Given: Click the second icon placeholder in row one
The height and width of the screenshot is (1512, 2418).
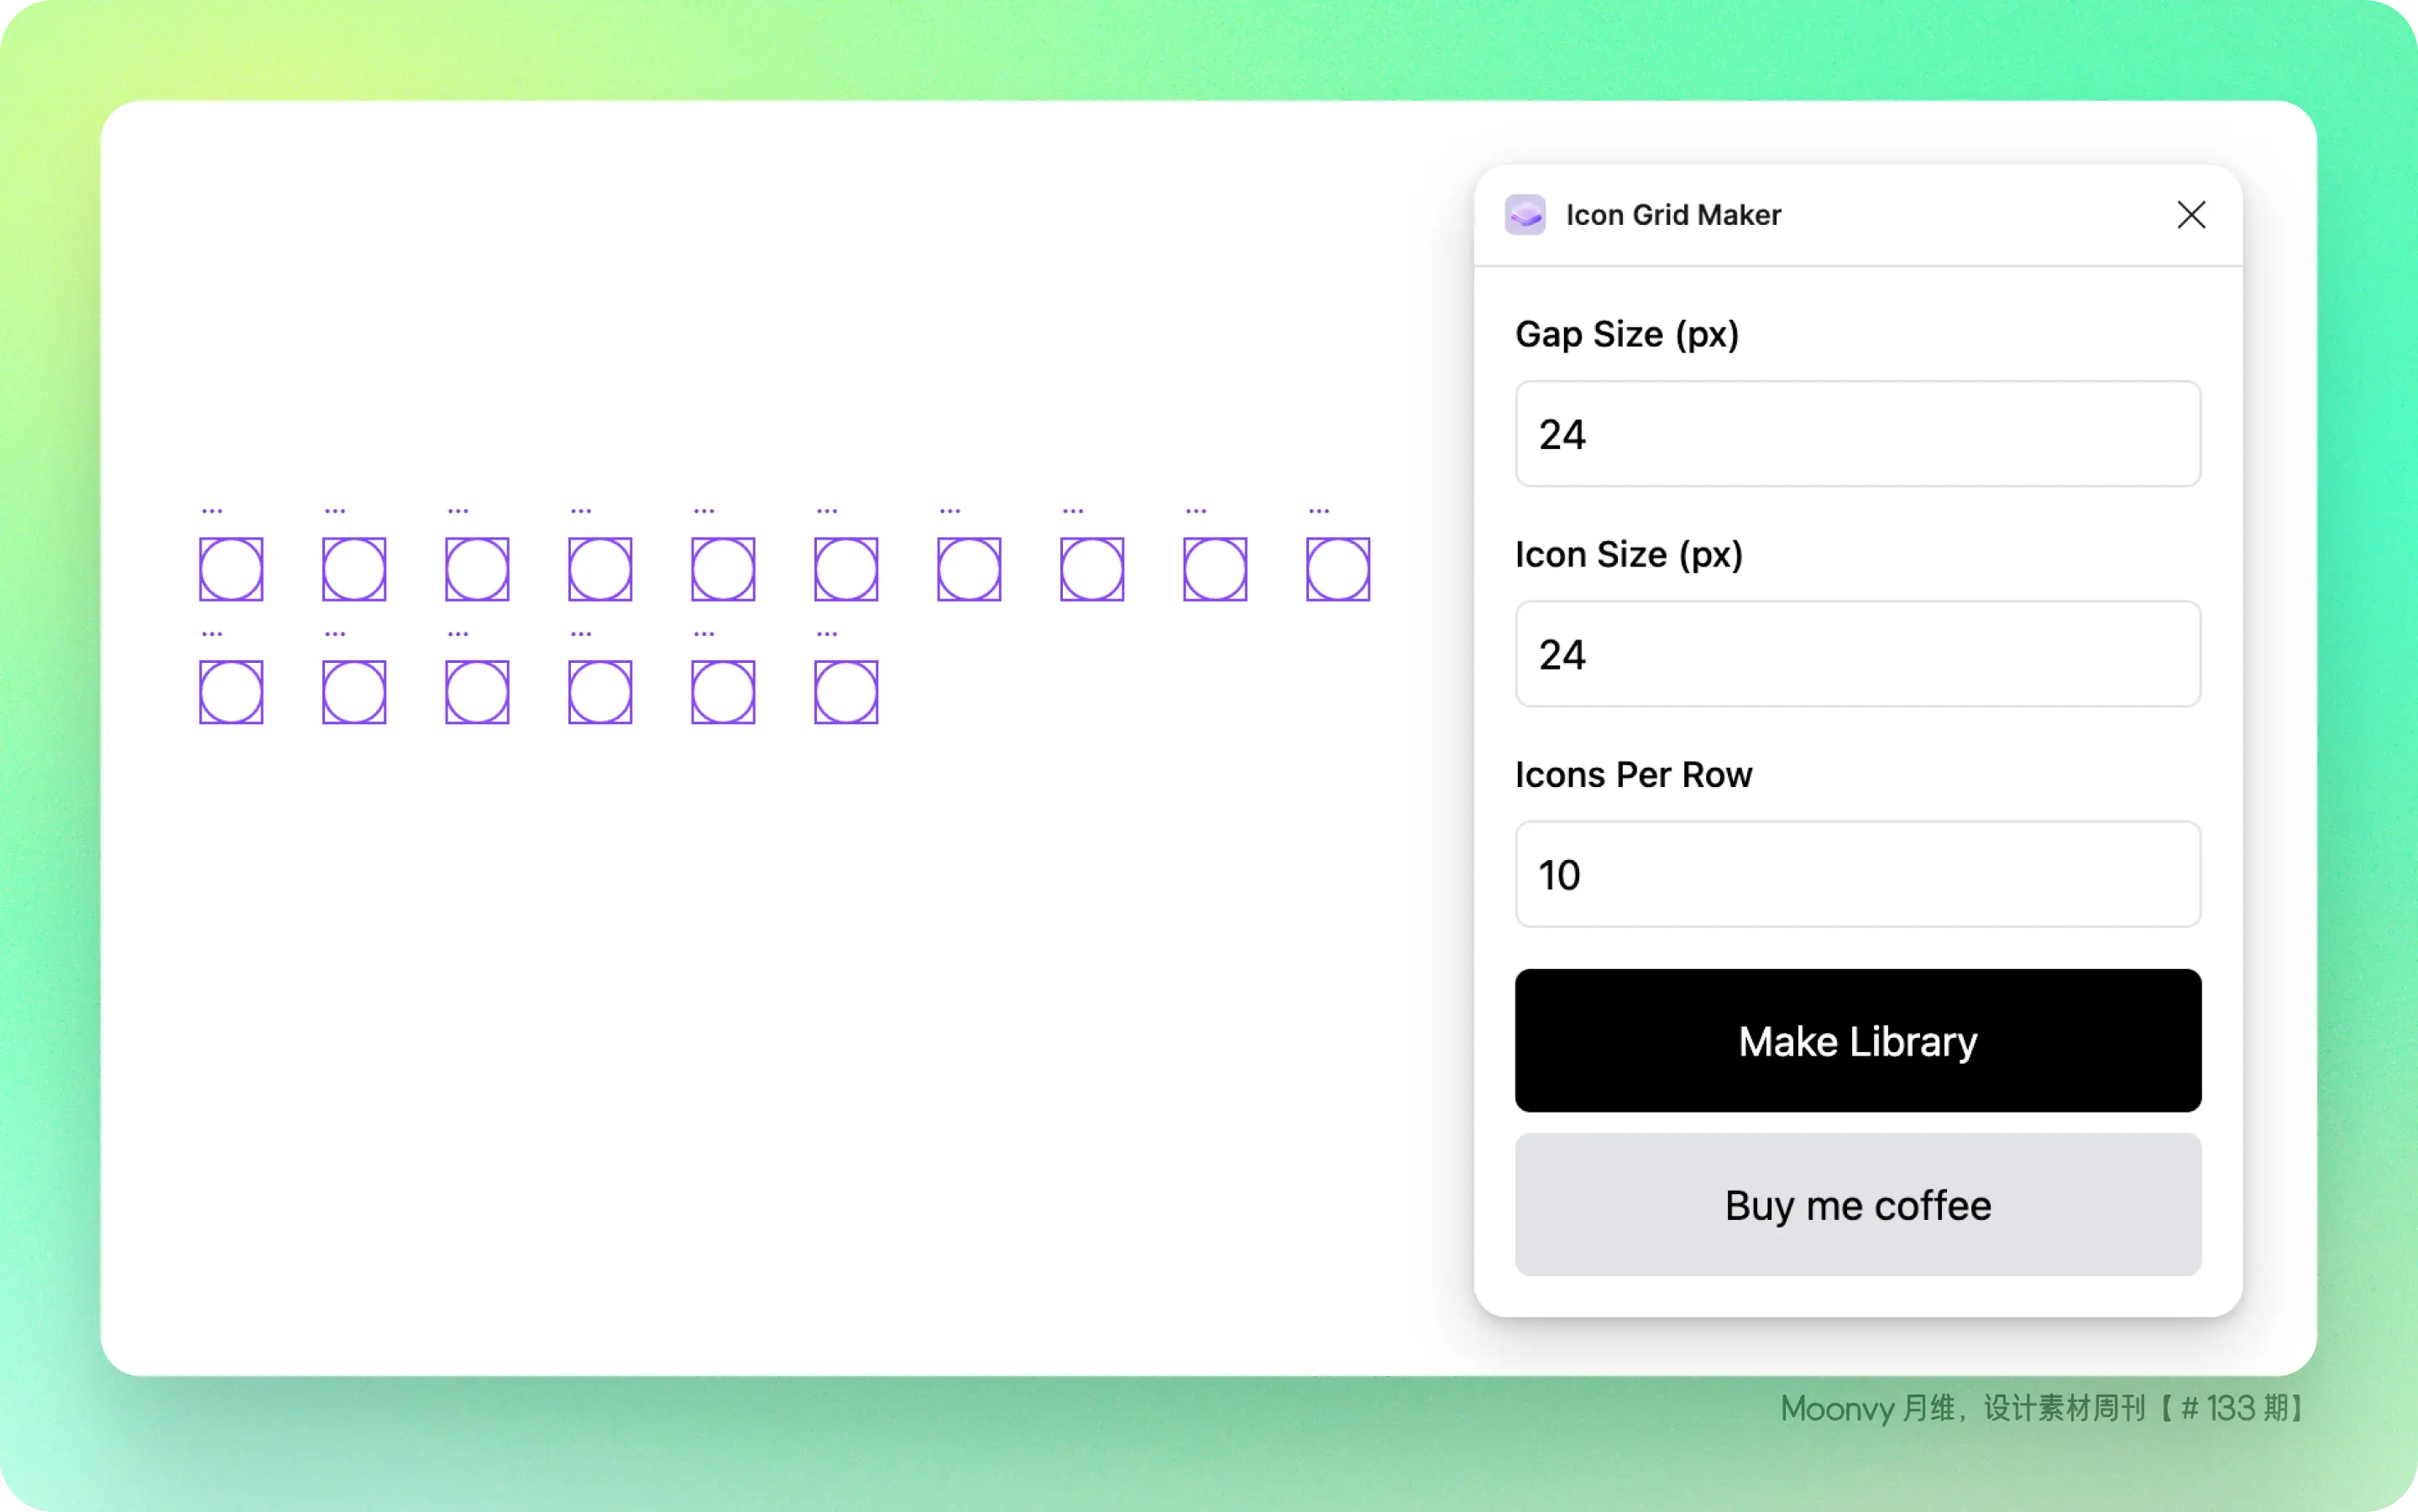Looking at the screenshot, I should [353, 566].
